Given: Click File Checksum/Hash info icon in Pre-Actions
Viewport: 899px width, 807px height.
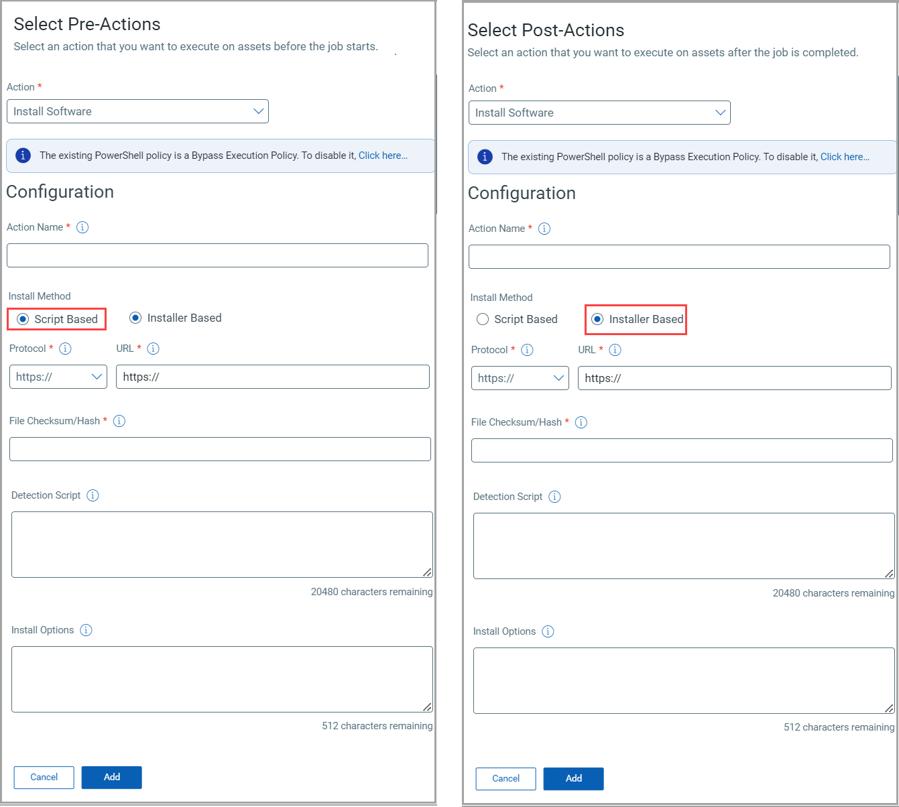Looking at the screenshot, I should (x=119, y=421).
